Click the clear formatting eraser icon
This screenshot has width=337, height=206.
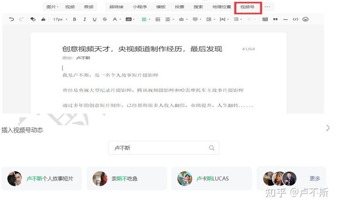33,19
